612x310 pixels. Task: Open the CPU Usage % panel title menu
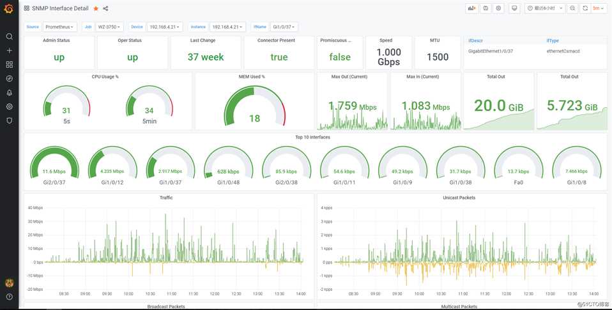pos(105,77)
